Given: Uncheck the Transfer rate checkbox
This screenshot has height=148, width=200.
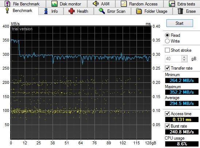Looking at the screenshot, I should click(167, 68).
